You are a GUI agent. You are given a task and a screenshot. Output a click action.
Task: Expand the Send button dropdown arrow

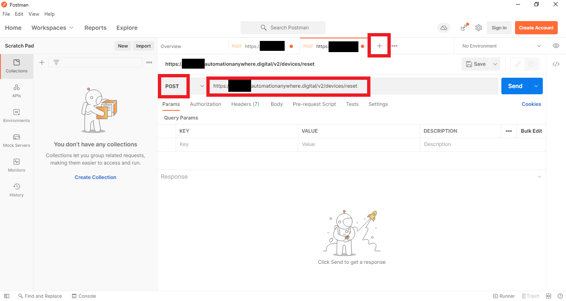point(536,86)
